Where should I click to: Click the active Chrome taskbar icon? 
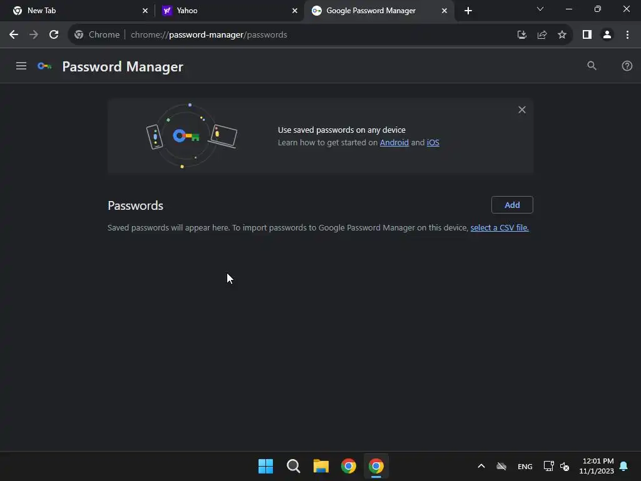(x=376, y=466)
